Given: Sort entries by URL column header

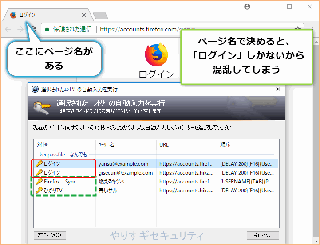Looking at the screenshot, I should click(187, 144).
